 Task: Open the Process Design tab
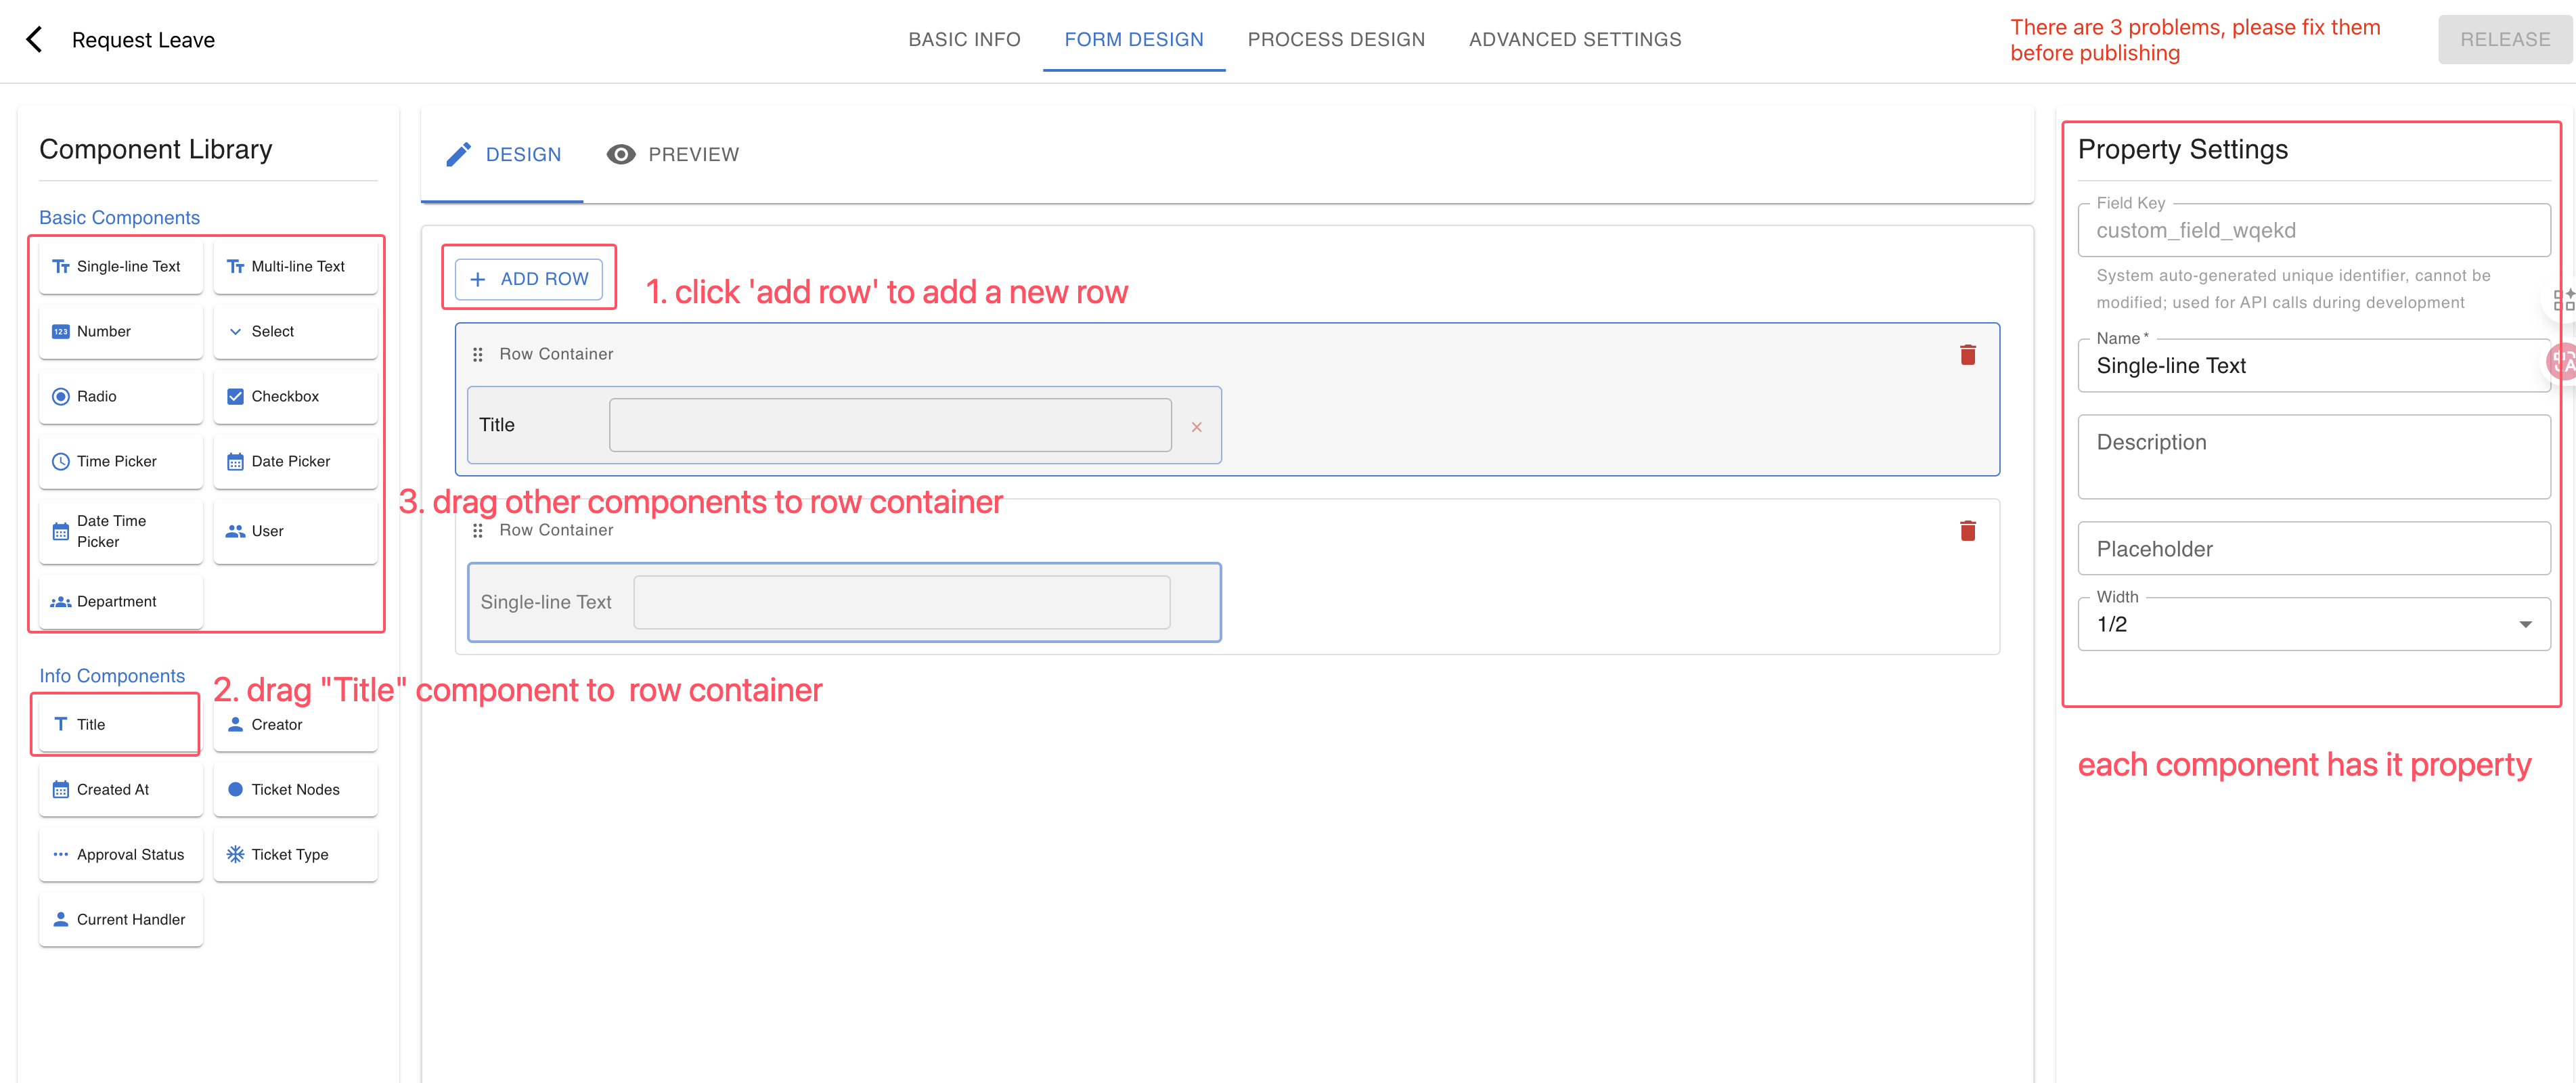tap(1336, 40)
